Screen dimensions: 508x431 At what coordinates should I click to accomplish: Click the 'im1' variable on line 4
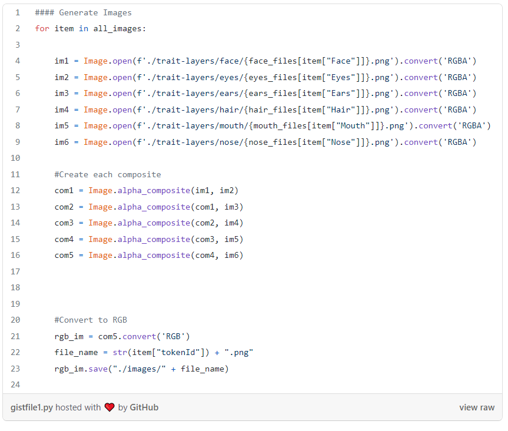[x=62, y=61]
